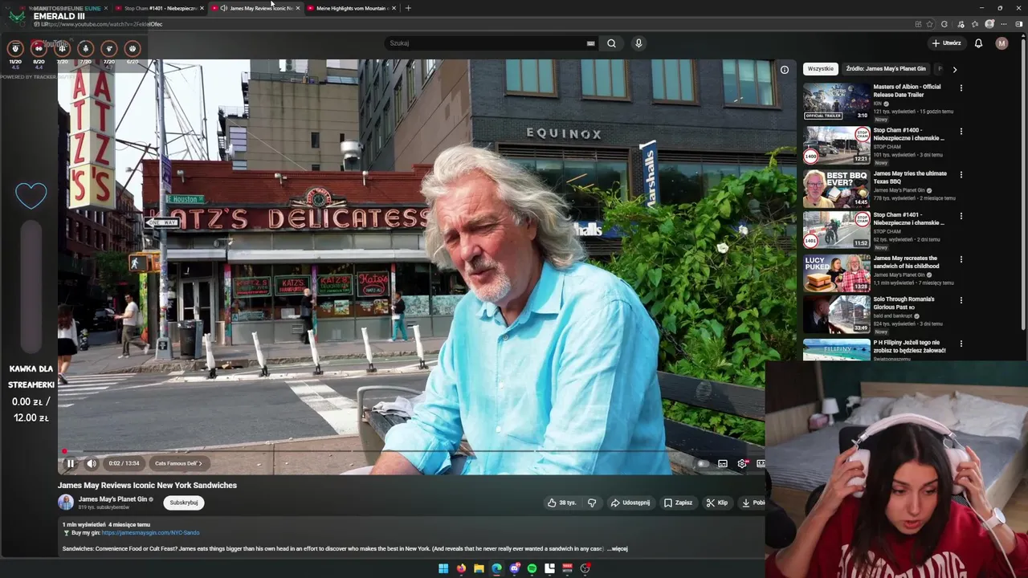
Task: Save video with the Zapisz button
Action: tap(678, 503)
